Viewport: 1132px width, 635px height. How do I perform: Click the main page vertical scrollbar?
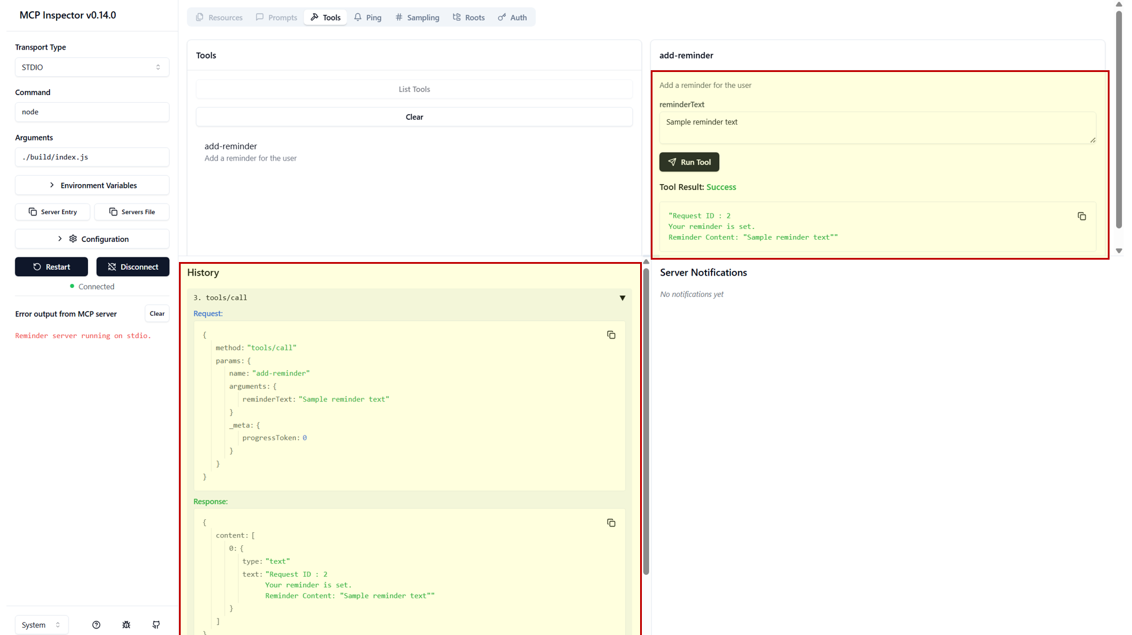pos(1119,120)
